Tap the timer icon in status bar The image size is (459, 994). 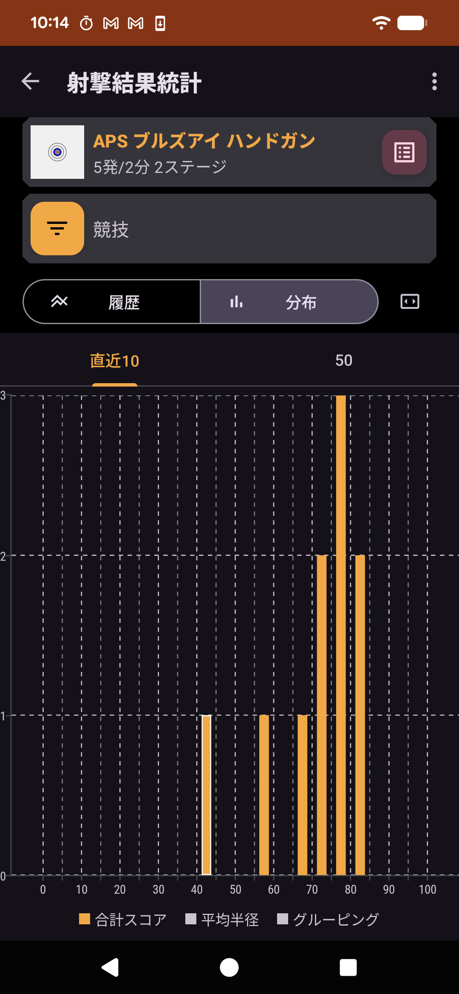click(86, 23)
